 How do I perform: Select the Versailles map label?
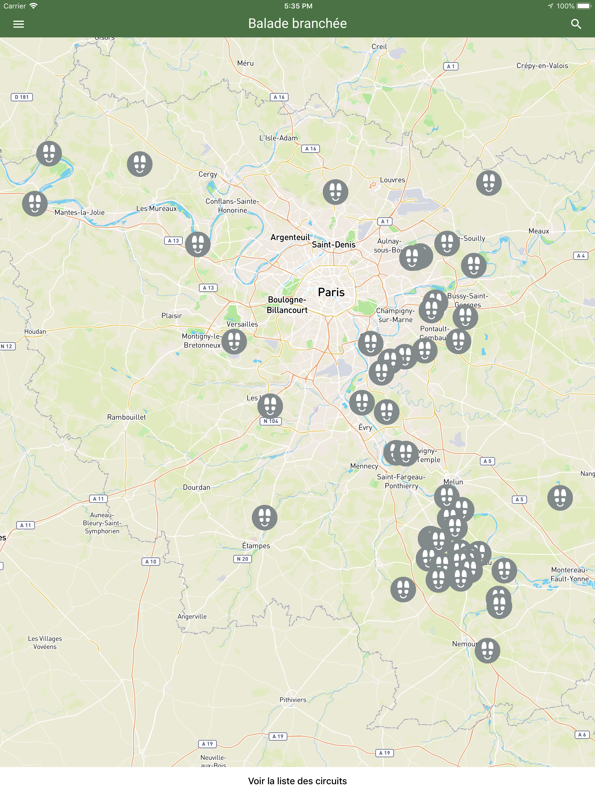point(242,324)
